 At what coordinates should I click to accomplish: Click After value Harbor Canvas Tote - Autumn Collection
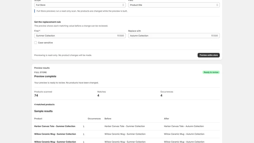pyautogui.click(x=184, y=126)
